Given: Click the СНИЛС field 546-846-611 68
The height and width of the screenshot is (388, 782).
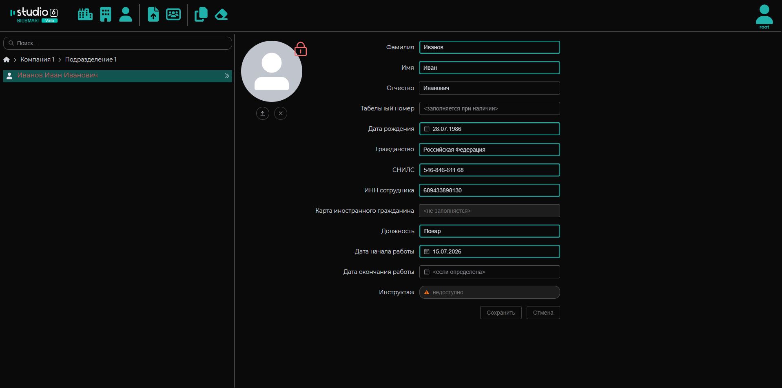Looking at the screenshot, I should tap(490, 170).
